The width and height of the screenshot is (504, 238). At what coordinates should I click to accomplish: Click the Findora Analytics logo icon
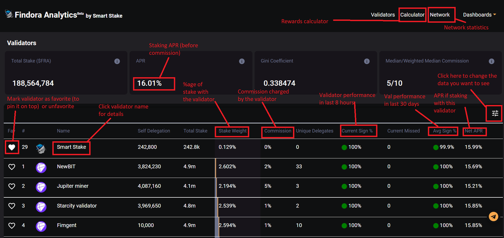point(8,14)
